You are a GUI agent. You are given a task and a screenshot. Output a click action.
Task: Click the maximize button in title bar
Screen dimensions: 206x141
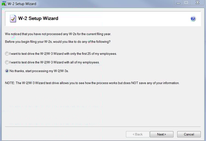[187, 3]
